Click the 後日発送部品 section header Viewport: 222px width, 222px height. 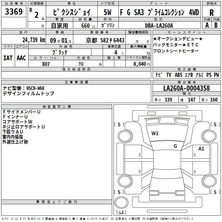[x=76, y=69]
